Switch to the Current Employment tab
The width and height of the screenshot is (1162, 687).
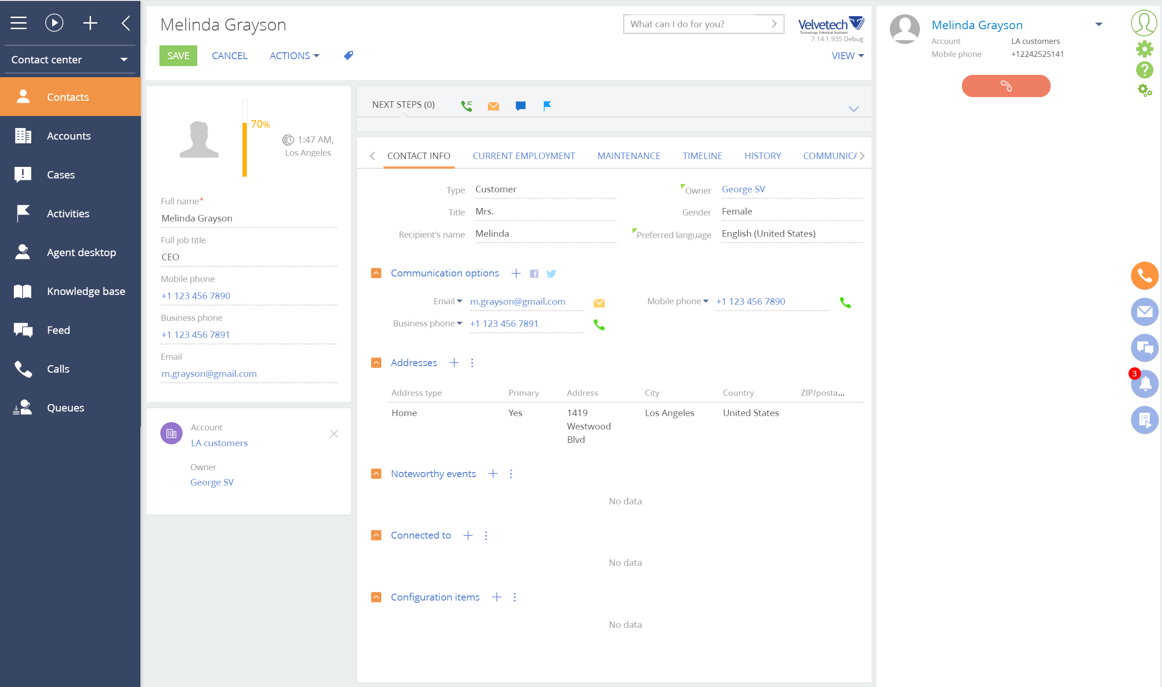click(x=523, y=156)
